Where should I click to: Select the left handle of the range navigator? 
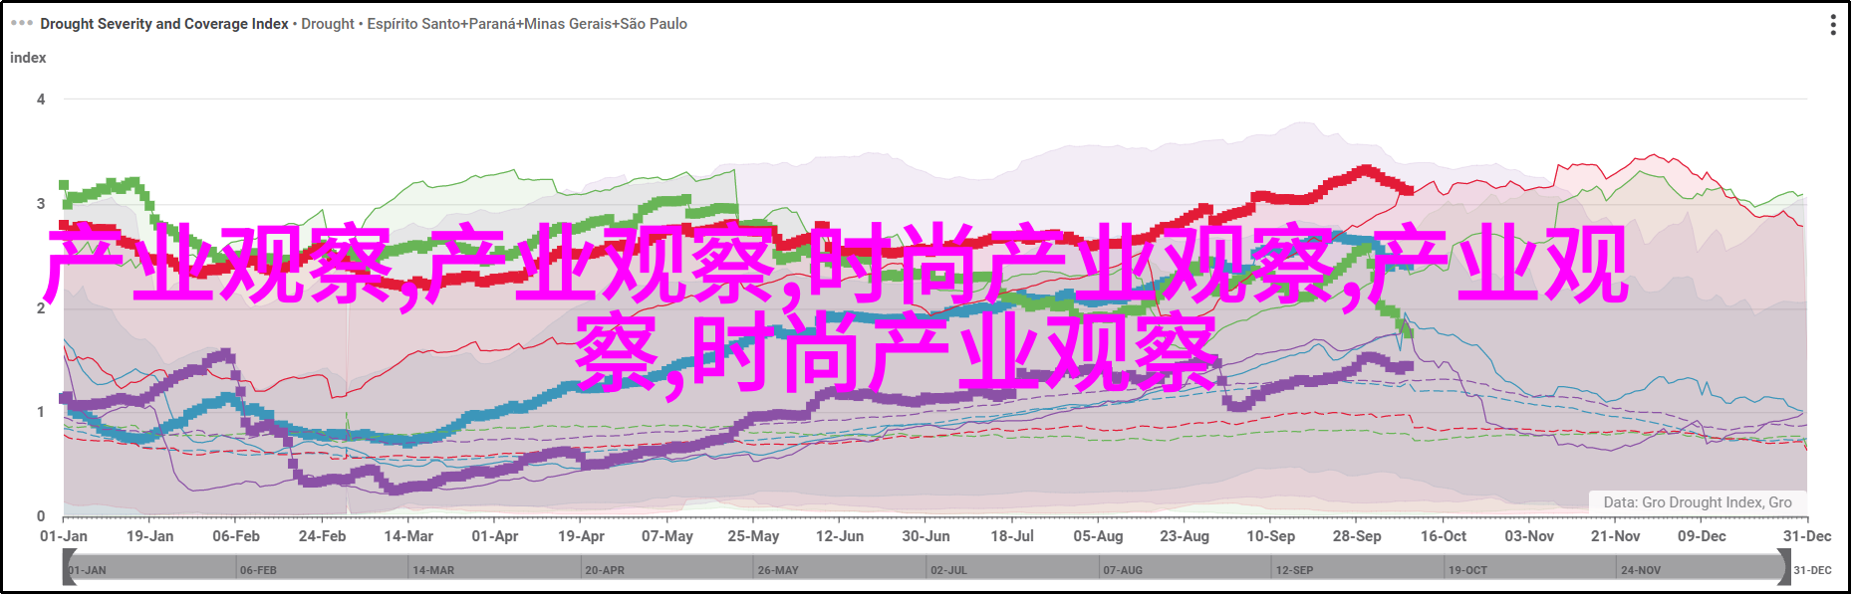(70, 569)
